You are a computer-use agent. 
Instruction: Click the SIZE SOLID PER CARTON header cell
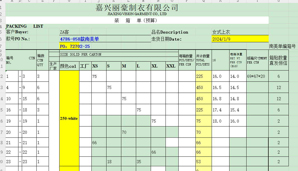click(113, 54)
